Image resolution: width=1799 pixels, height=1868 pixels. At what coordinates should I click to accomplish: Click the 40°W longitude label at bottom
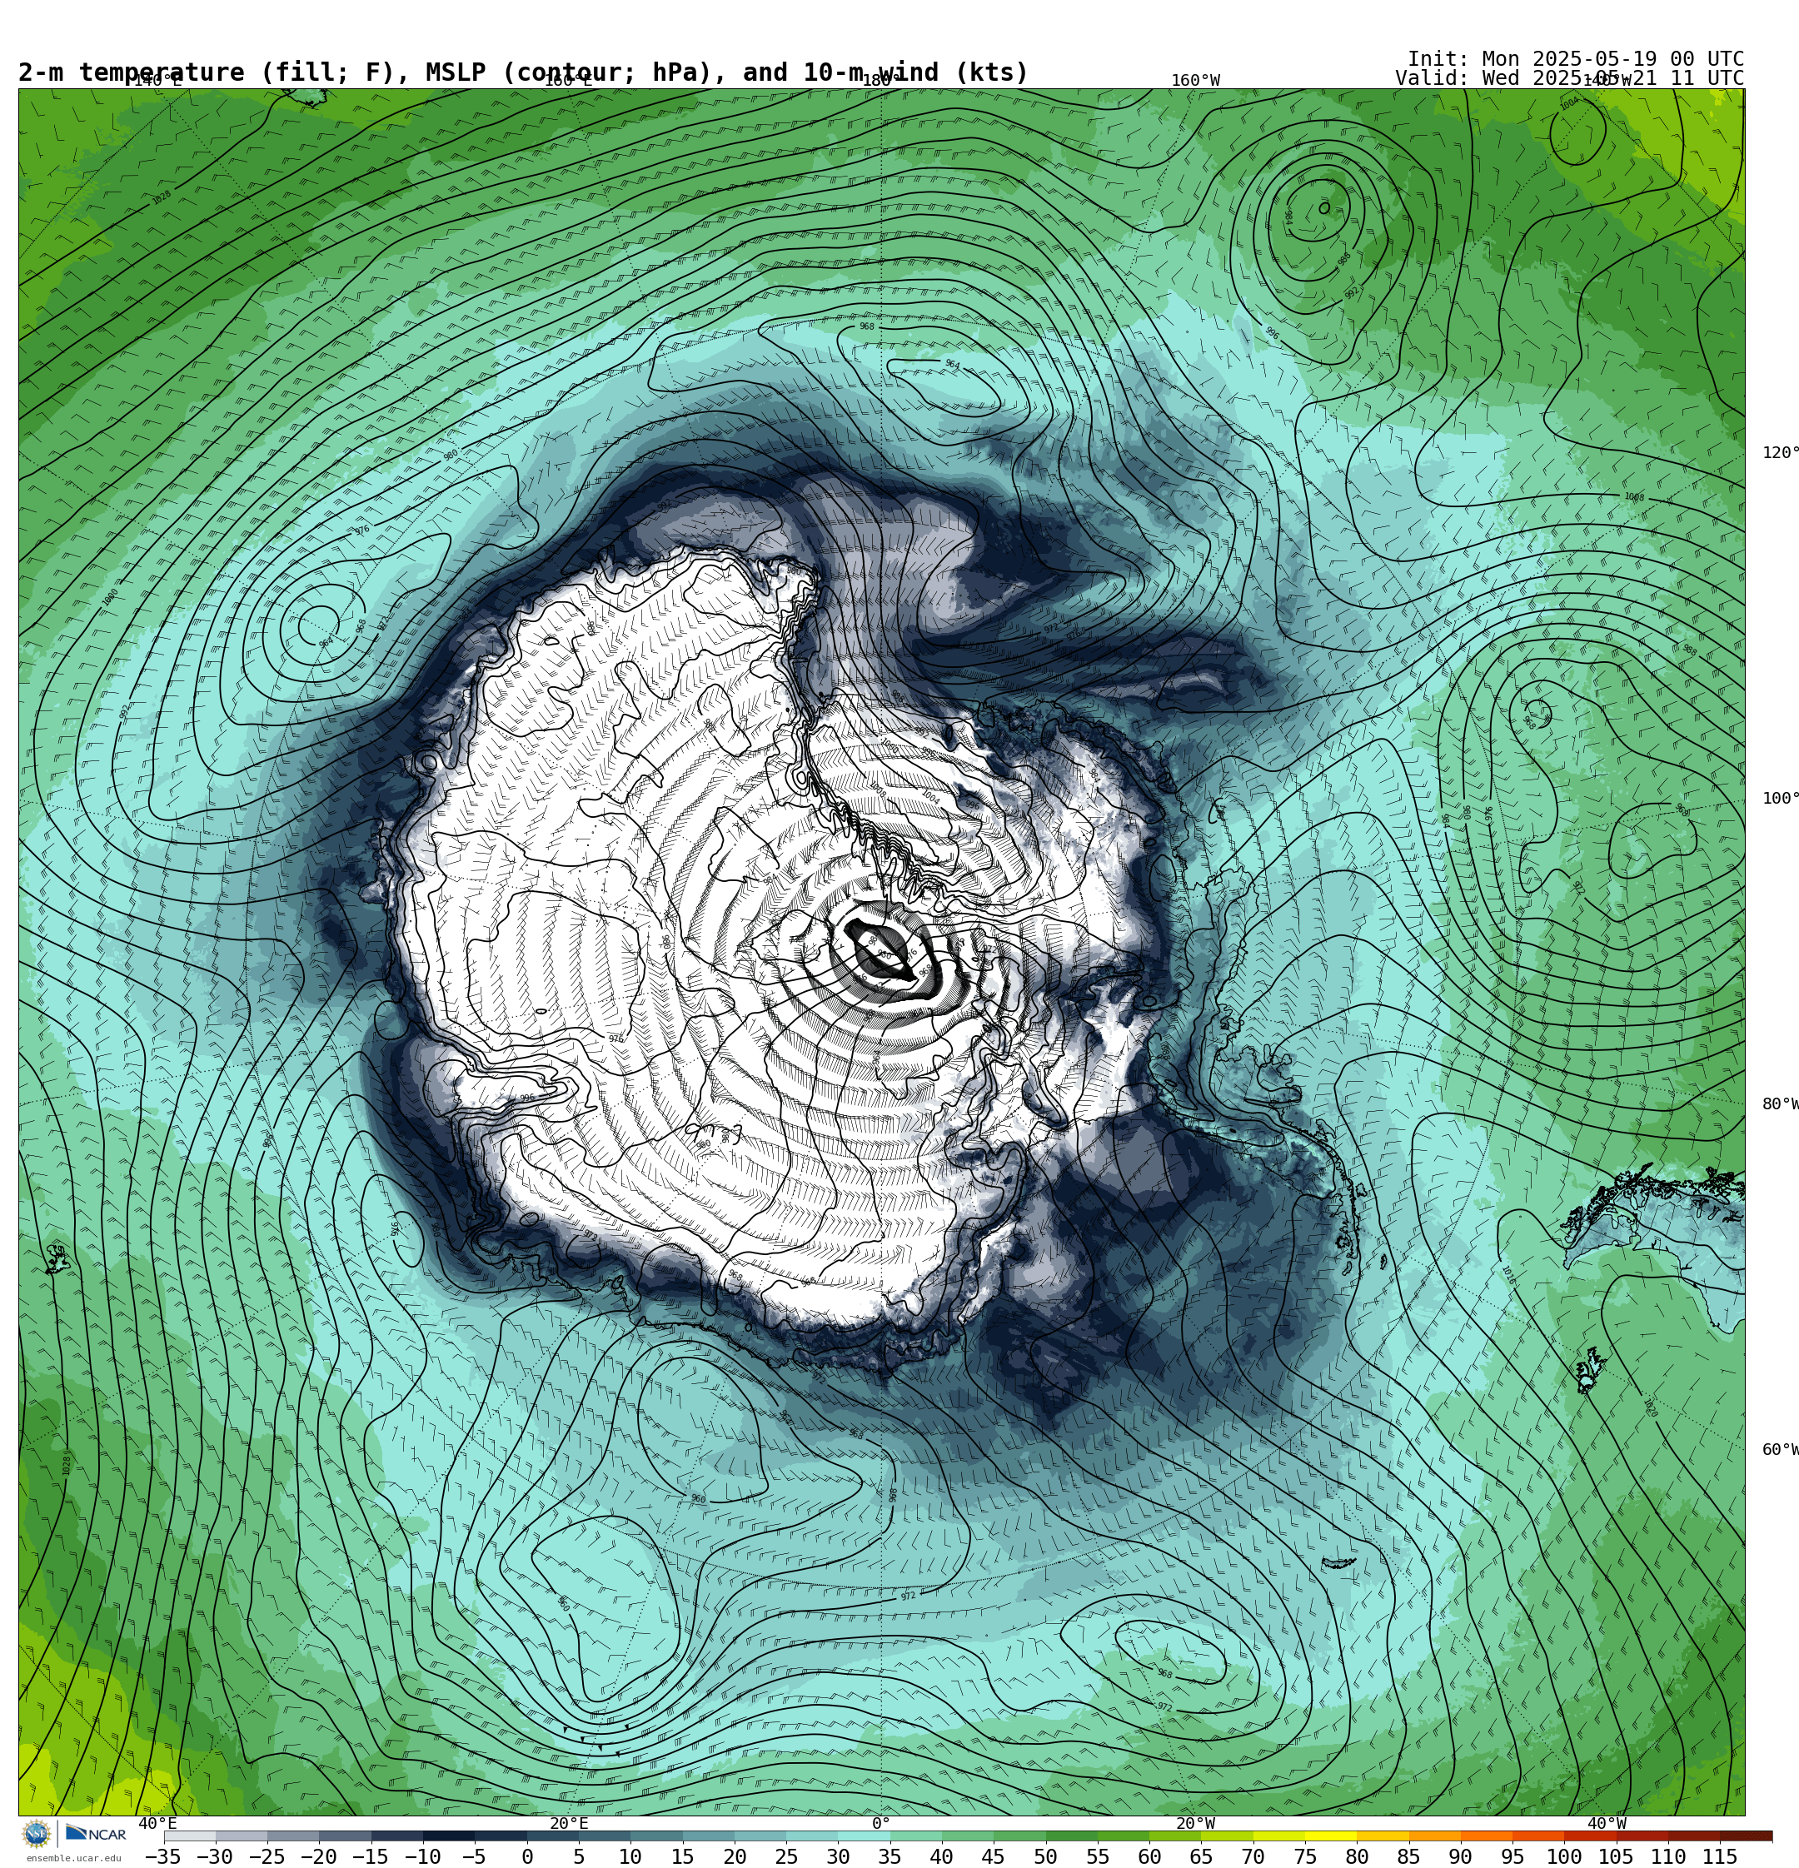1607,1823
